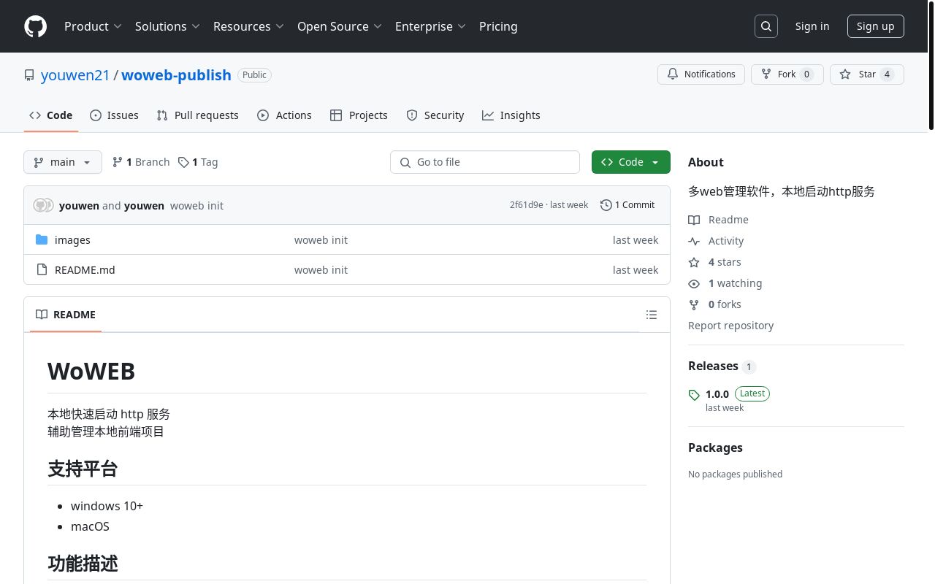Click the images folder icon
This screenshot has height=584, width=935.
point(42,240)
